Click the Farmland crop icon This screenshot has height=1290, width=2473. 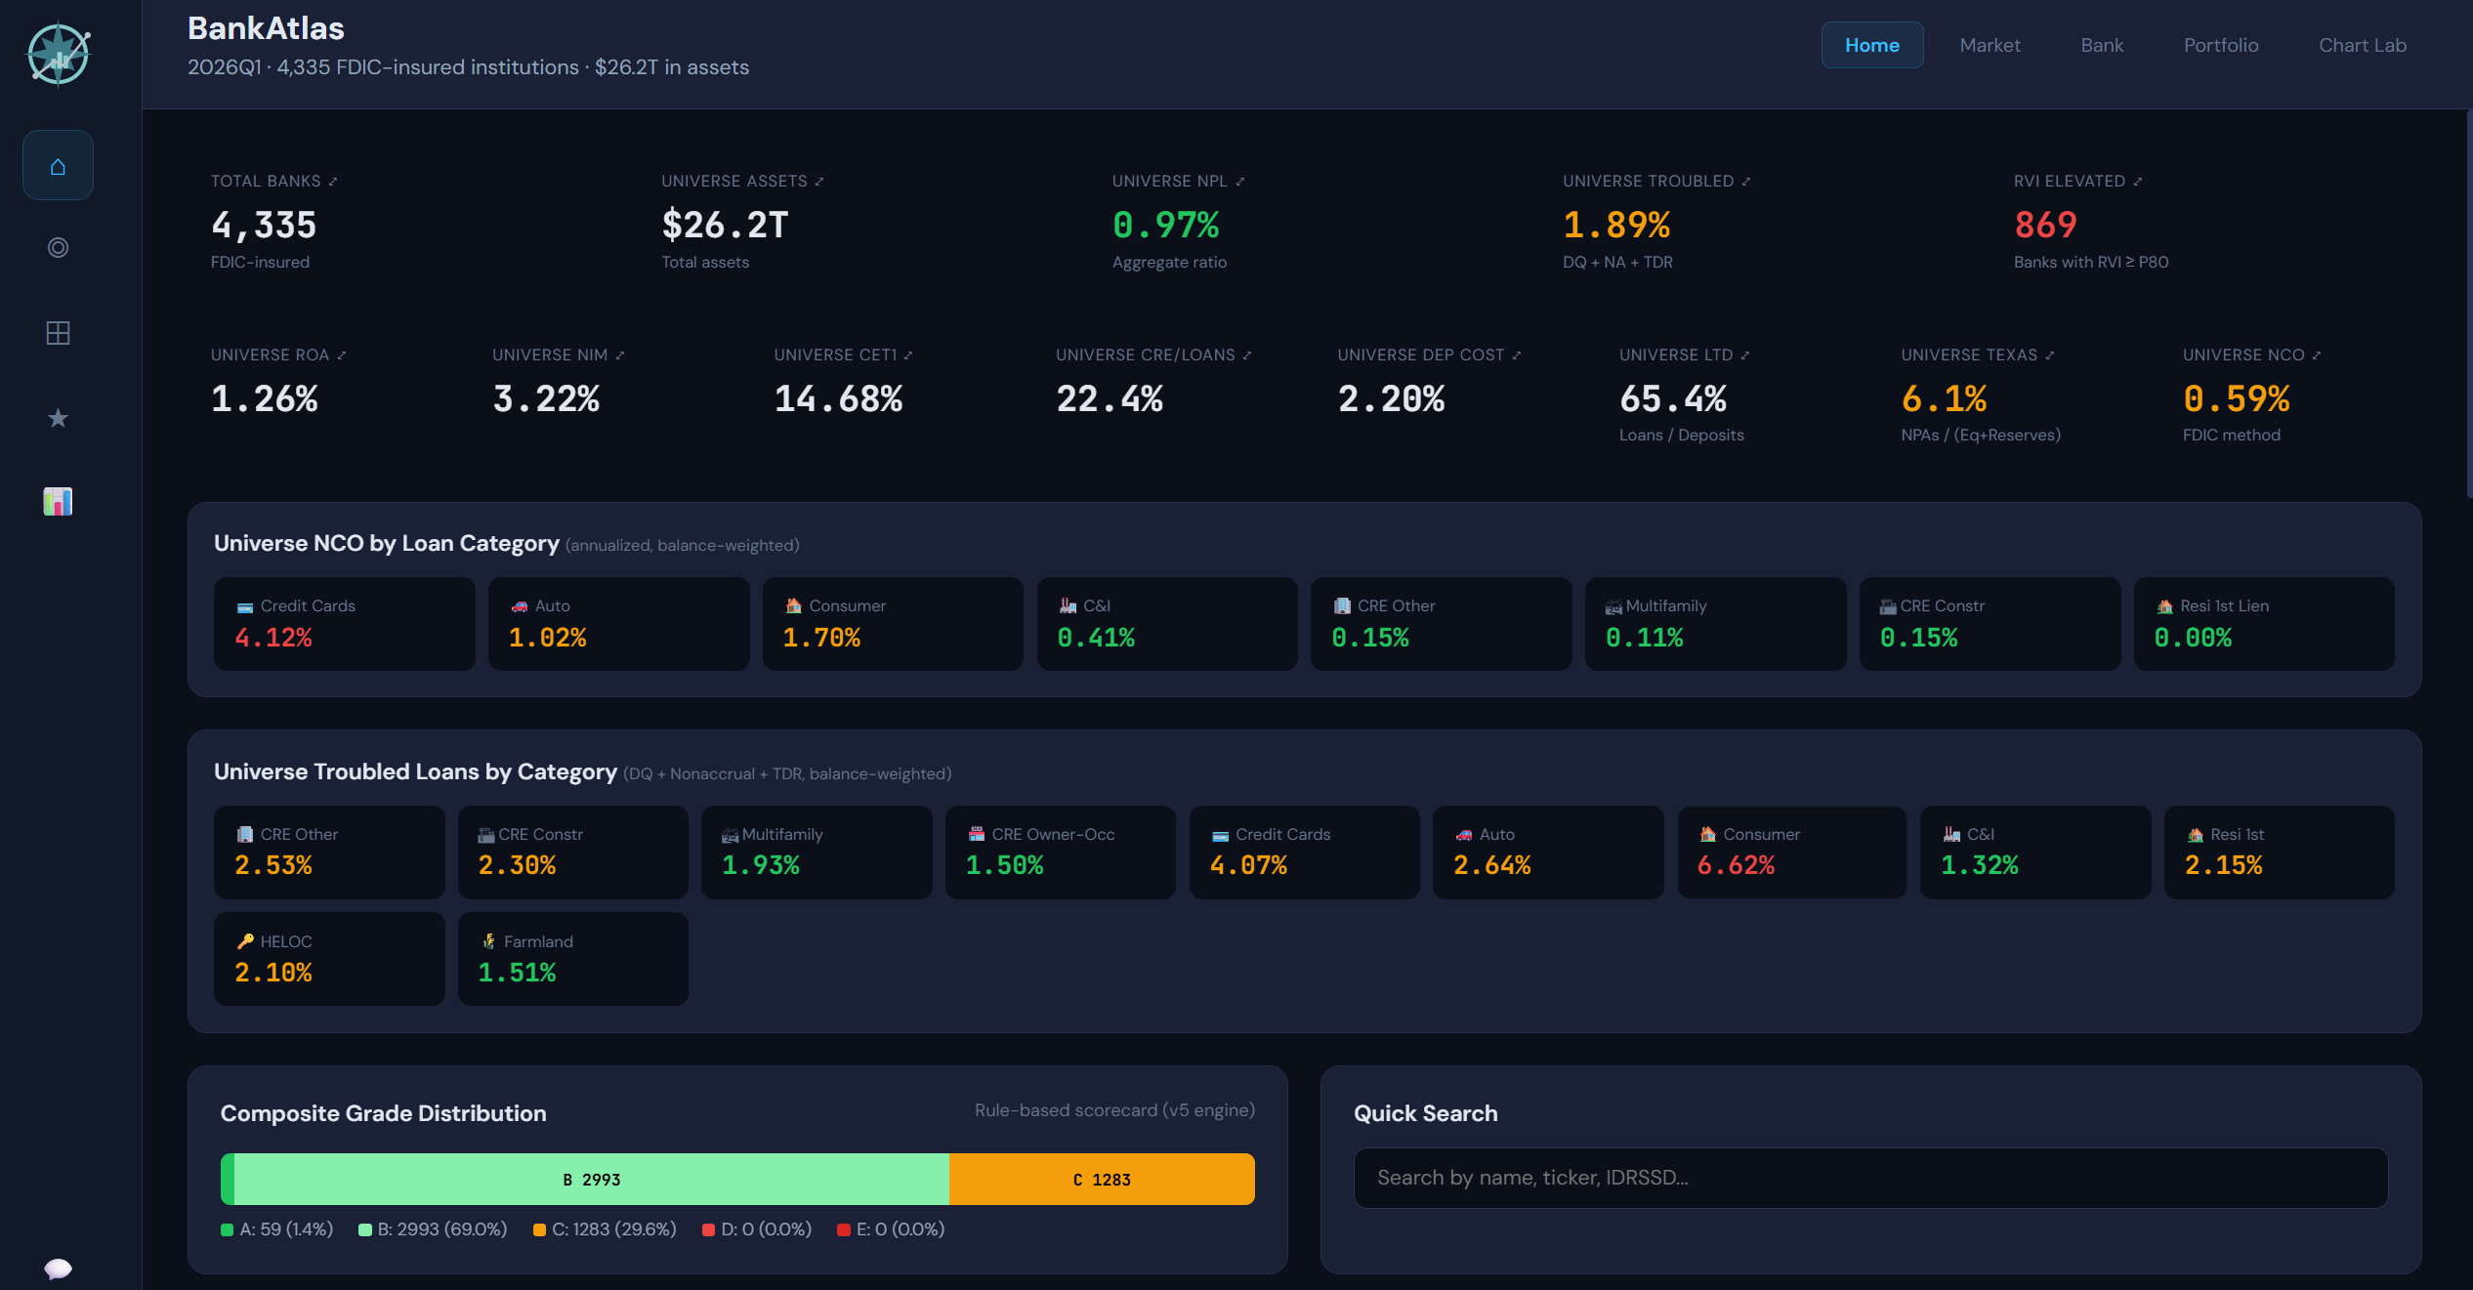pos(488,942)
